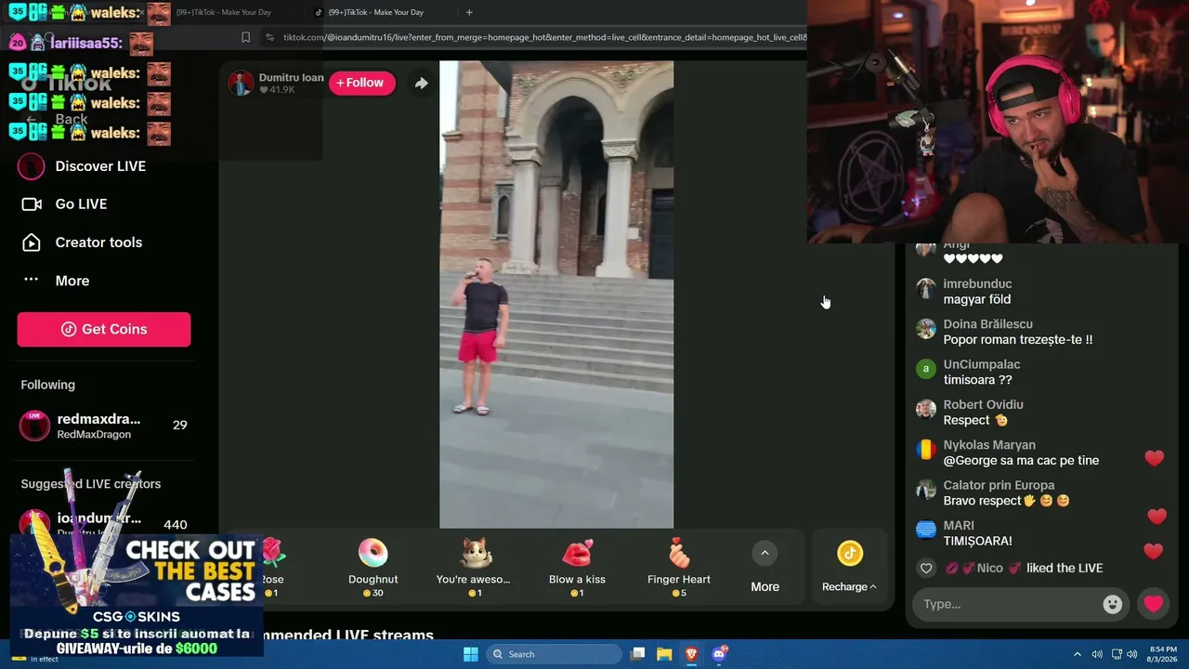Open Dumitru Ioan's profile avatar
The width and height of the screenshot is (1189, 669).
click(241, 84)
